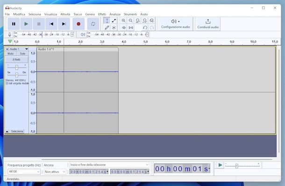Viewport: 285px width, 186px height.
Task: Click the Silence audio selection icon
Action: 131,28
